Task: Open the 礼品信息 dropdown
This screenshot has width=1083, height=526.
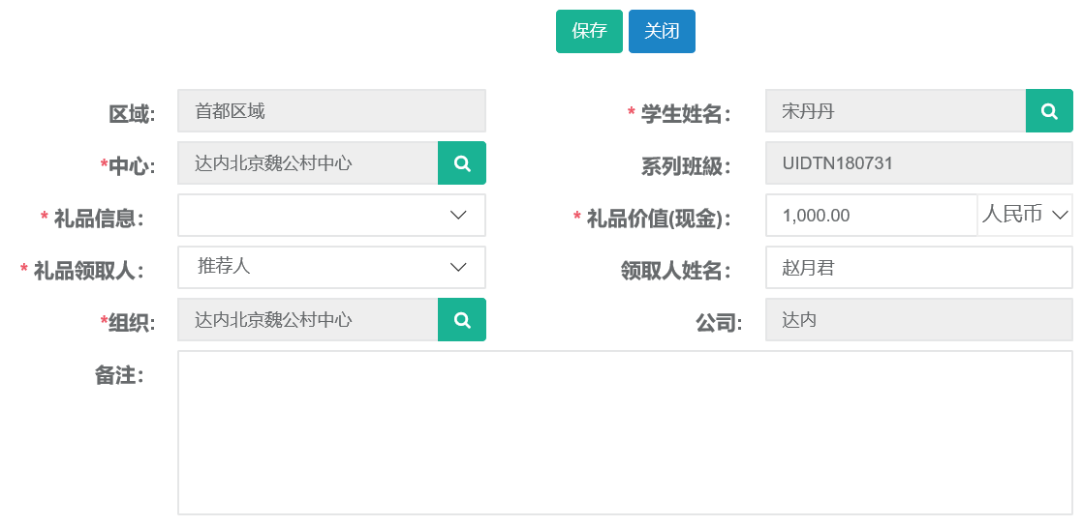Action: pyautogui.click(x=331, y=216)
